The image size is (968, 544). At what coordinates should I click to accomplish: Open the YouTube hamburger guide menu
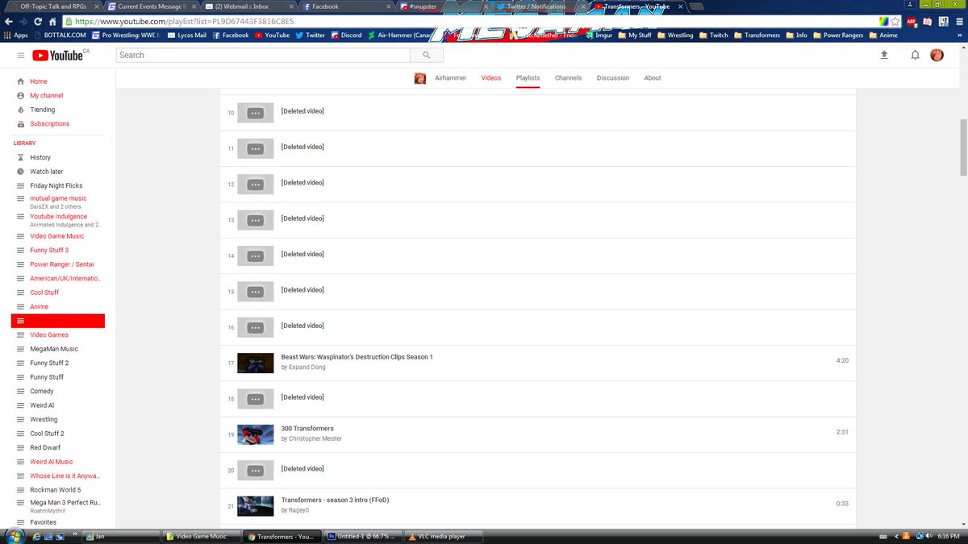click(21, 55)
